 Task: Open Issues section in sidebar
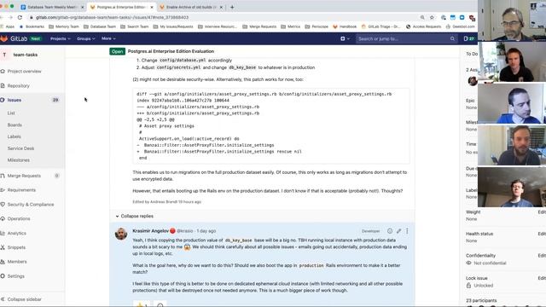point(15,100)
